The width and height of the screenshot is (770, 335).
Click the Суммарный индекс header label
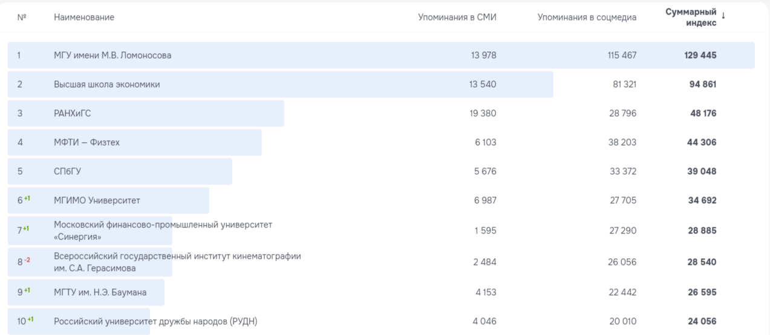691,17
